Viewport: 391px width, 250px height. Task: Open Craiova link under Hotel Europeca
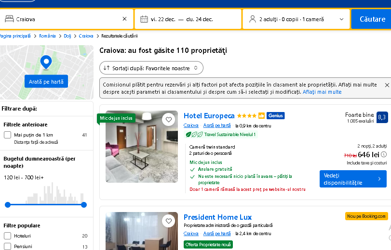(191, 125)
